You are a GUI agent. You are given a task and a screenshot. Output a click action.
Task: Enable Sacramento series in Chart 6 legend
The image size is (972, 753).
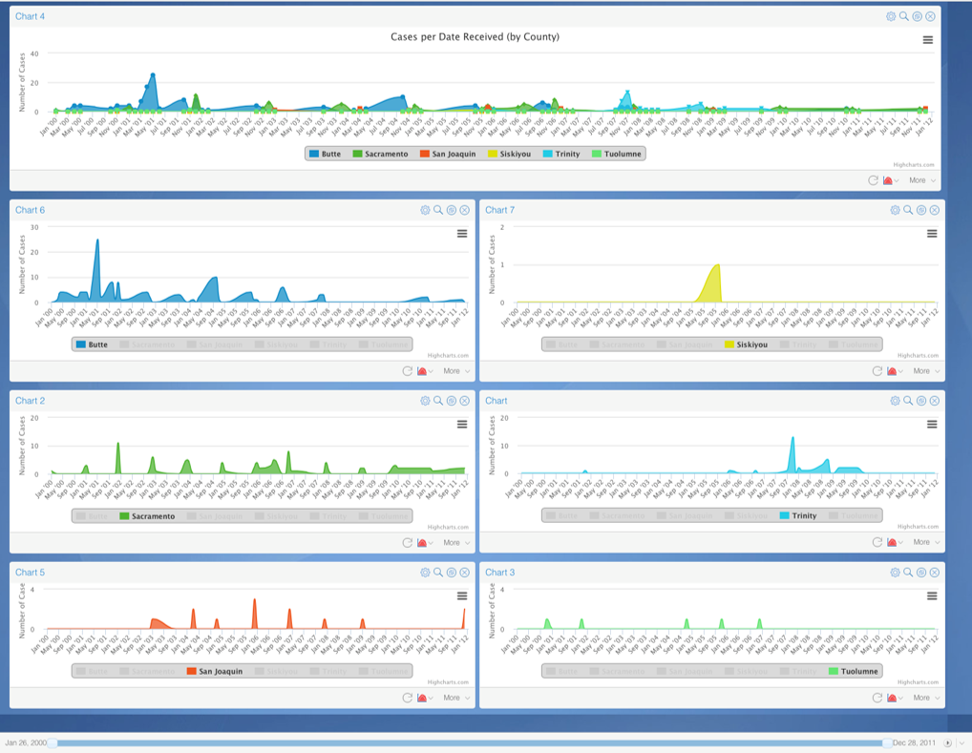[x=146, y=345]
